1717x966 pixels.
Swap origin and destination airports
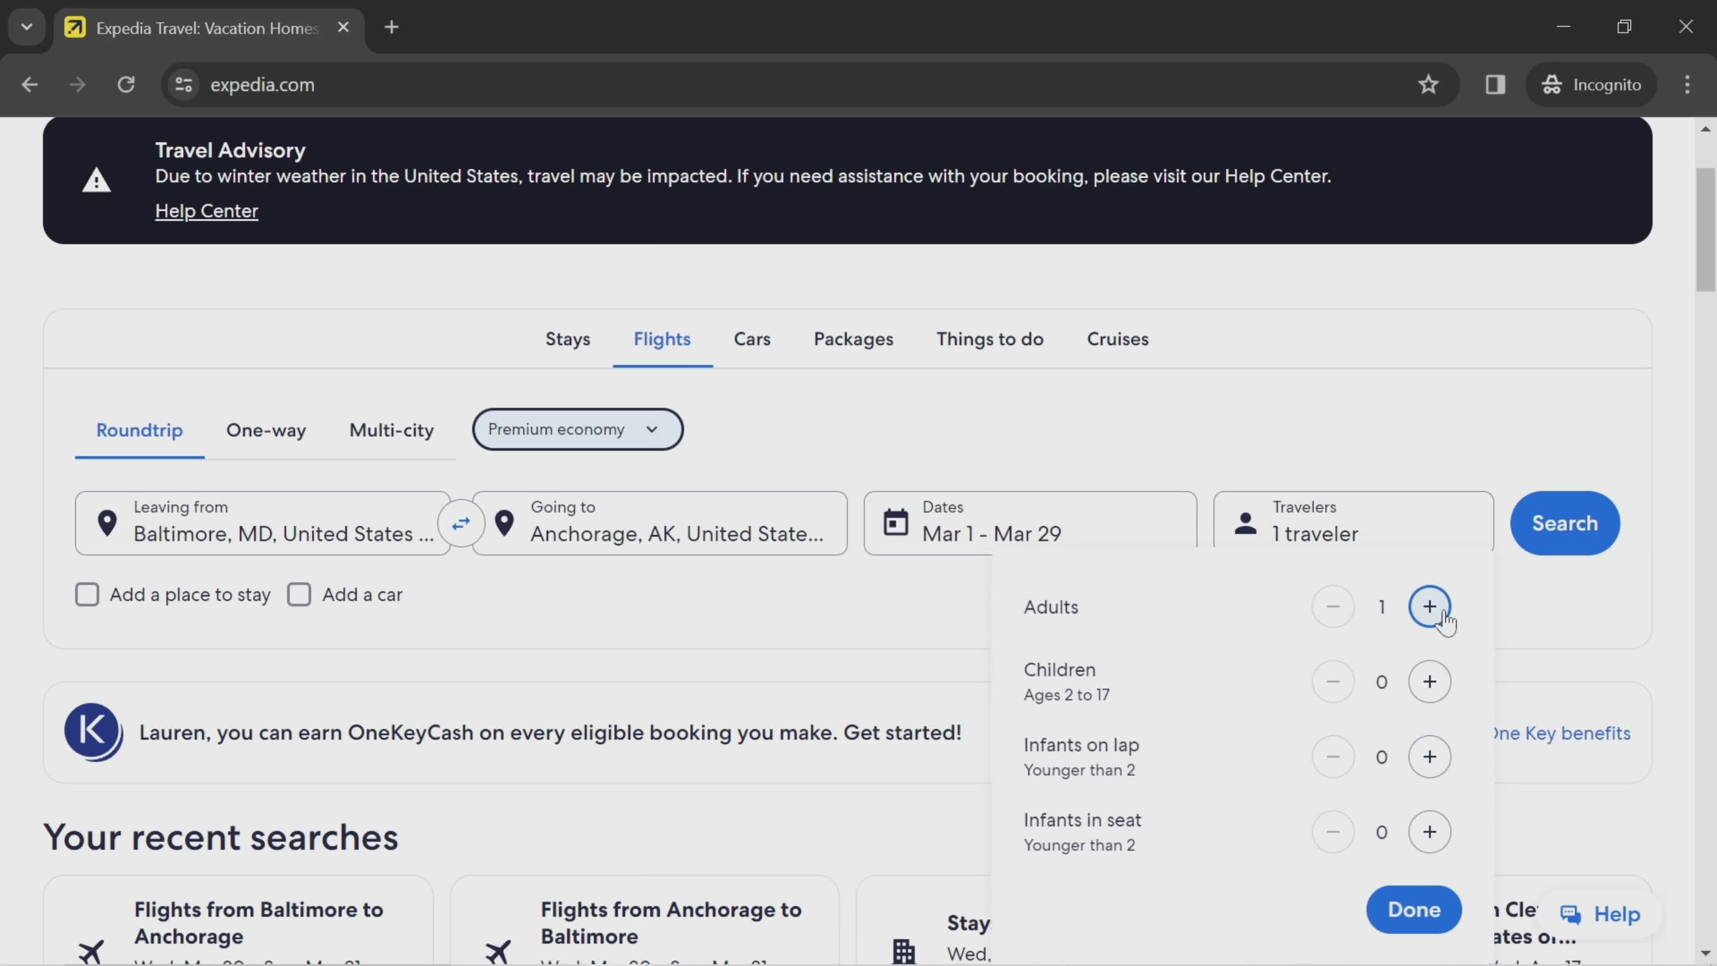point(461,523)
